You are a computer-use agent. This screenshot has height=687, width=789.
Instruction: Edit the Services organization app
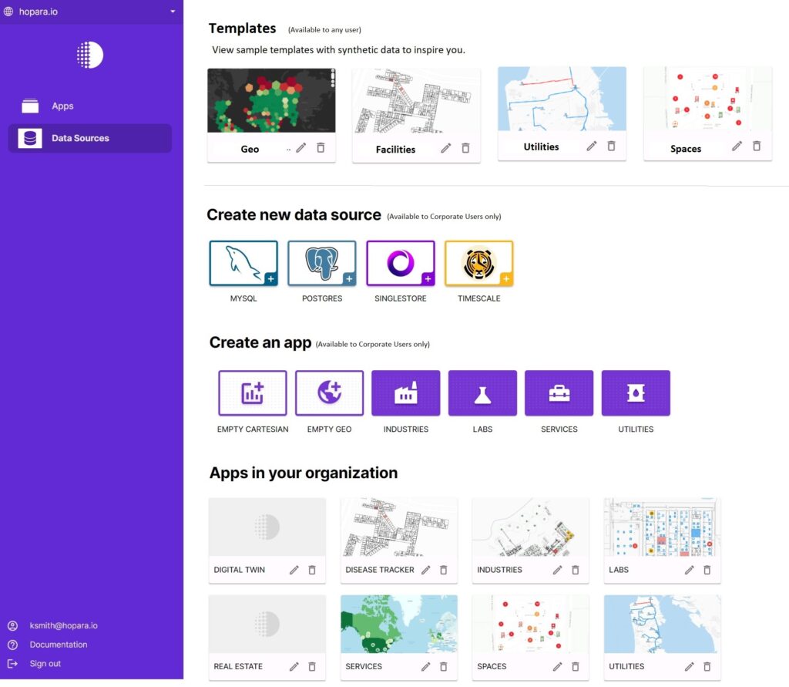tap(425, 666)
